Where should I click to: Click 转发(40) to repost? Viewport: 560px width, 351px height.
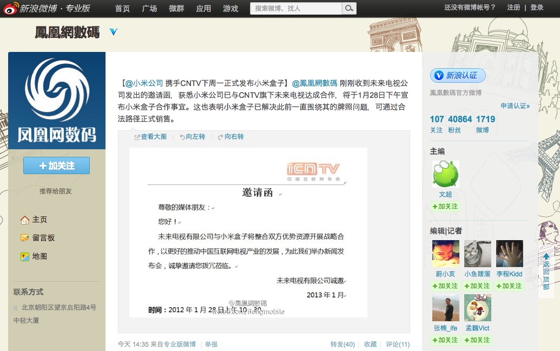coord(342,344)
